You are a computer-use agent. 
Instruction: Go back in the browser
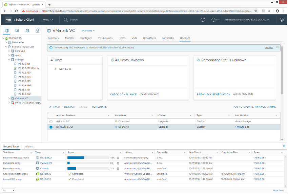tap(5, 11)
